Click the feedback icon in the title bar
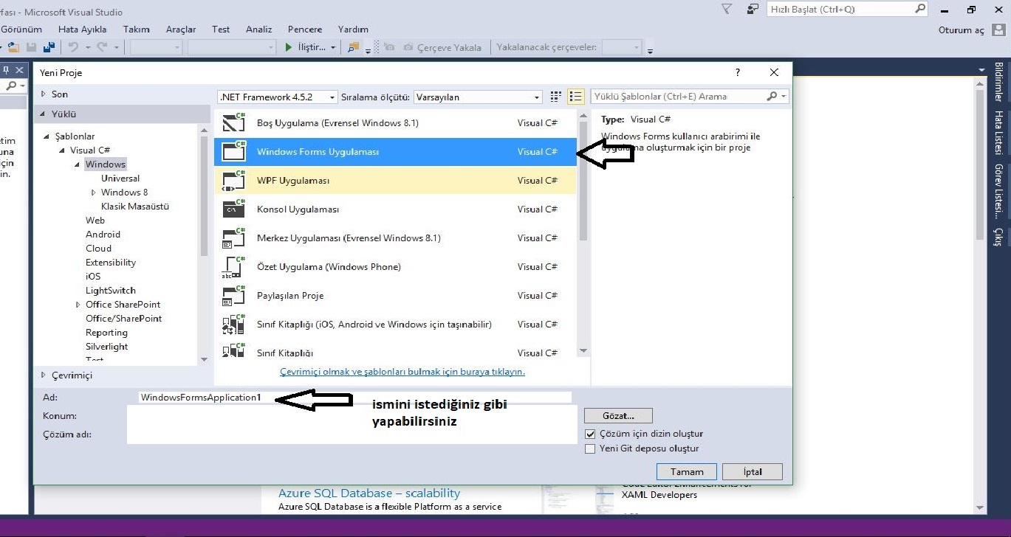Screen dimensions: 1011x537 tap(753, 10)
